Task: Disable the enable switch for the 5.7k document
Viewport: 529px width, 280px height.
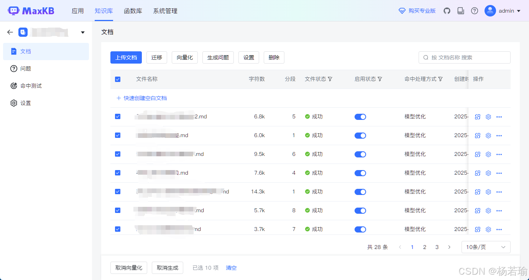Action: [x=360, y=211]
